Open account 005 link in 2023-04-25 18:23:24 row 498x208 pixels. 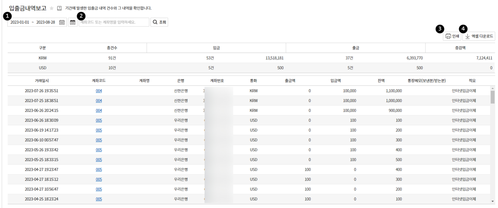(99, 199)
